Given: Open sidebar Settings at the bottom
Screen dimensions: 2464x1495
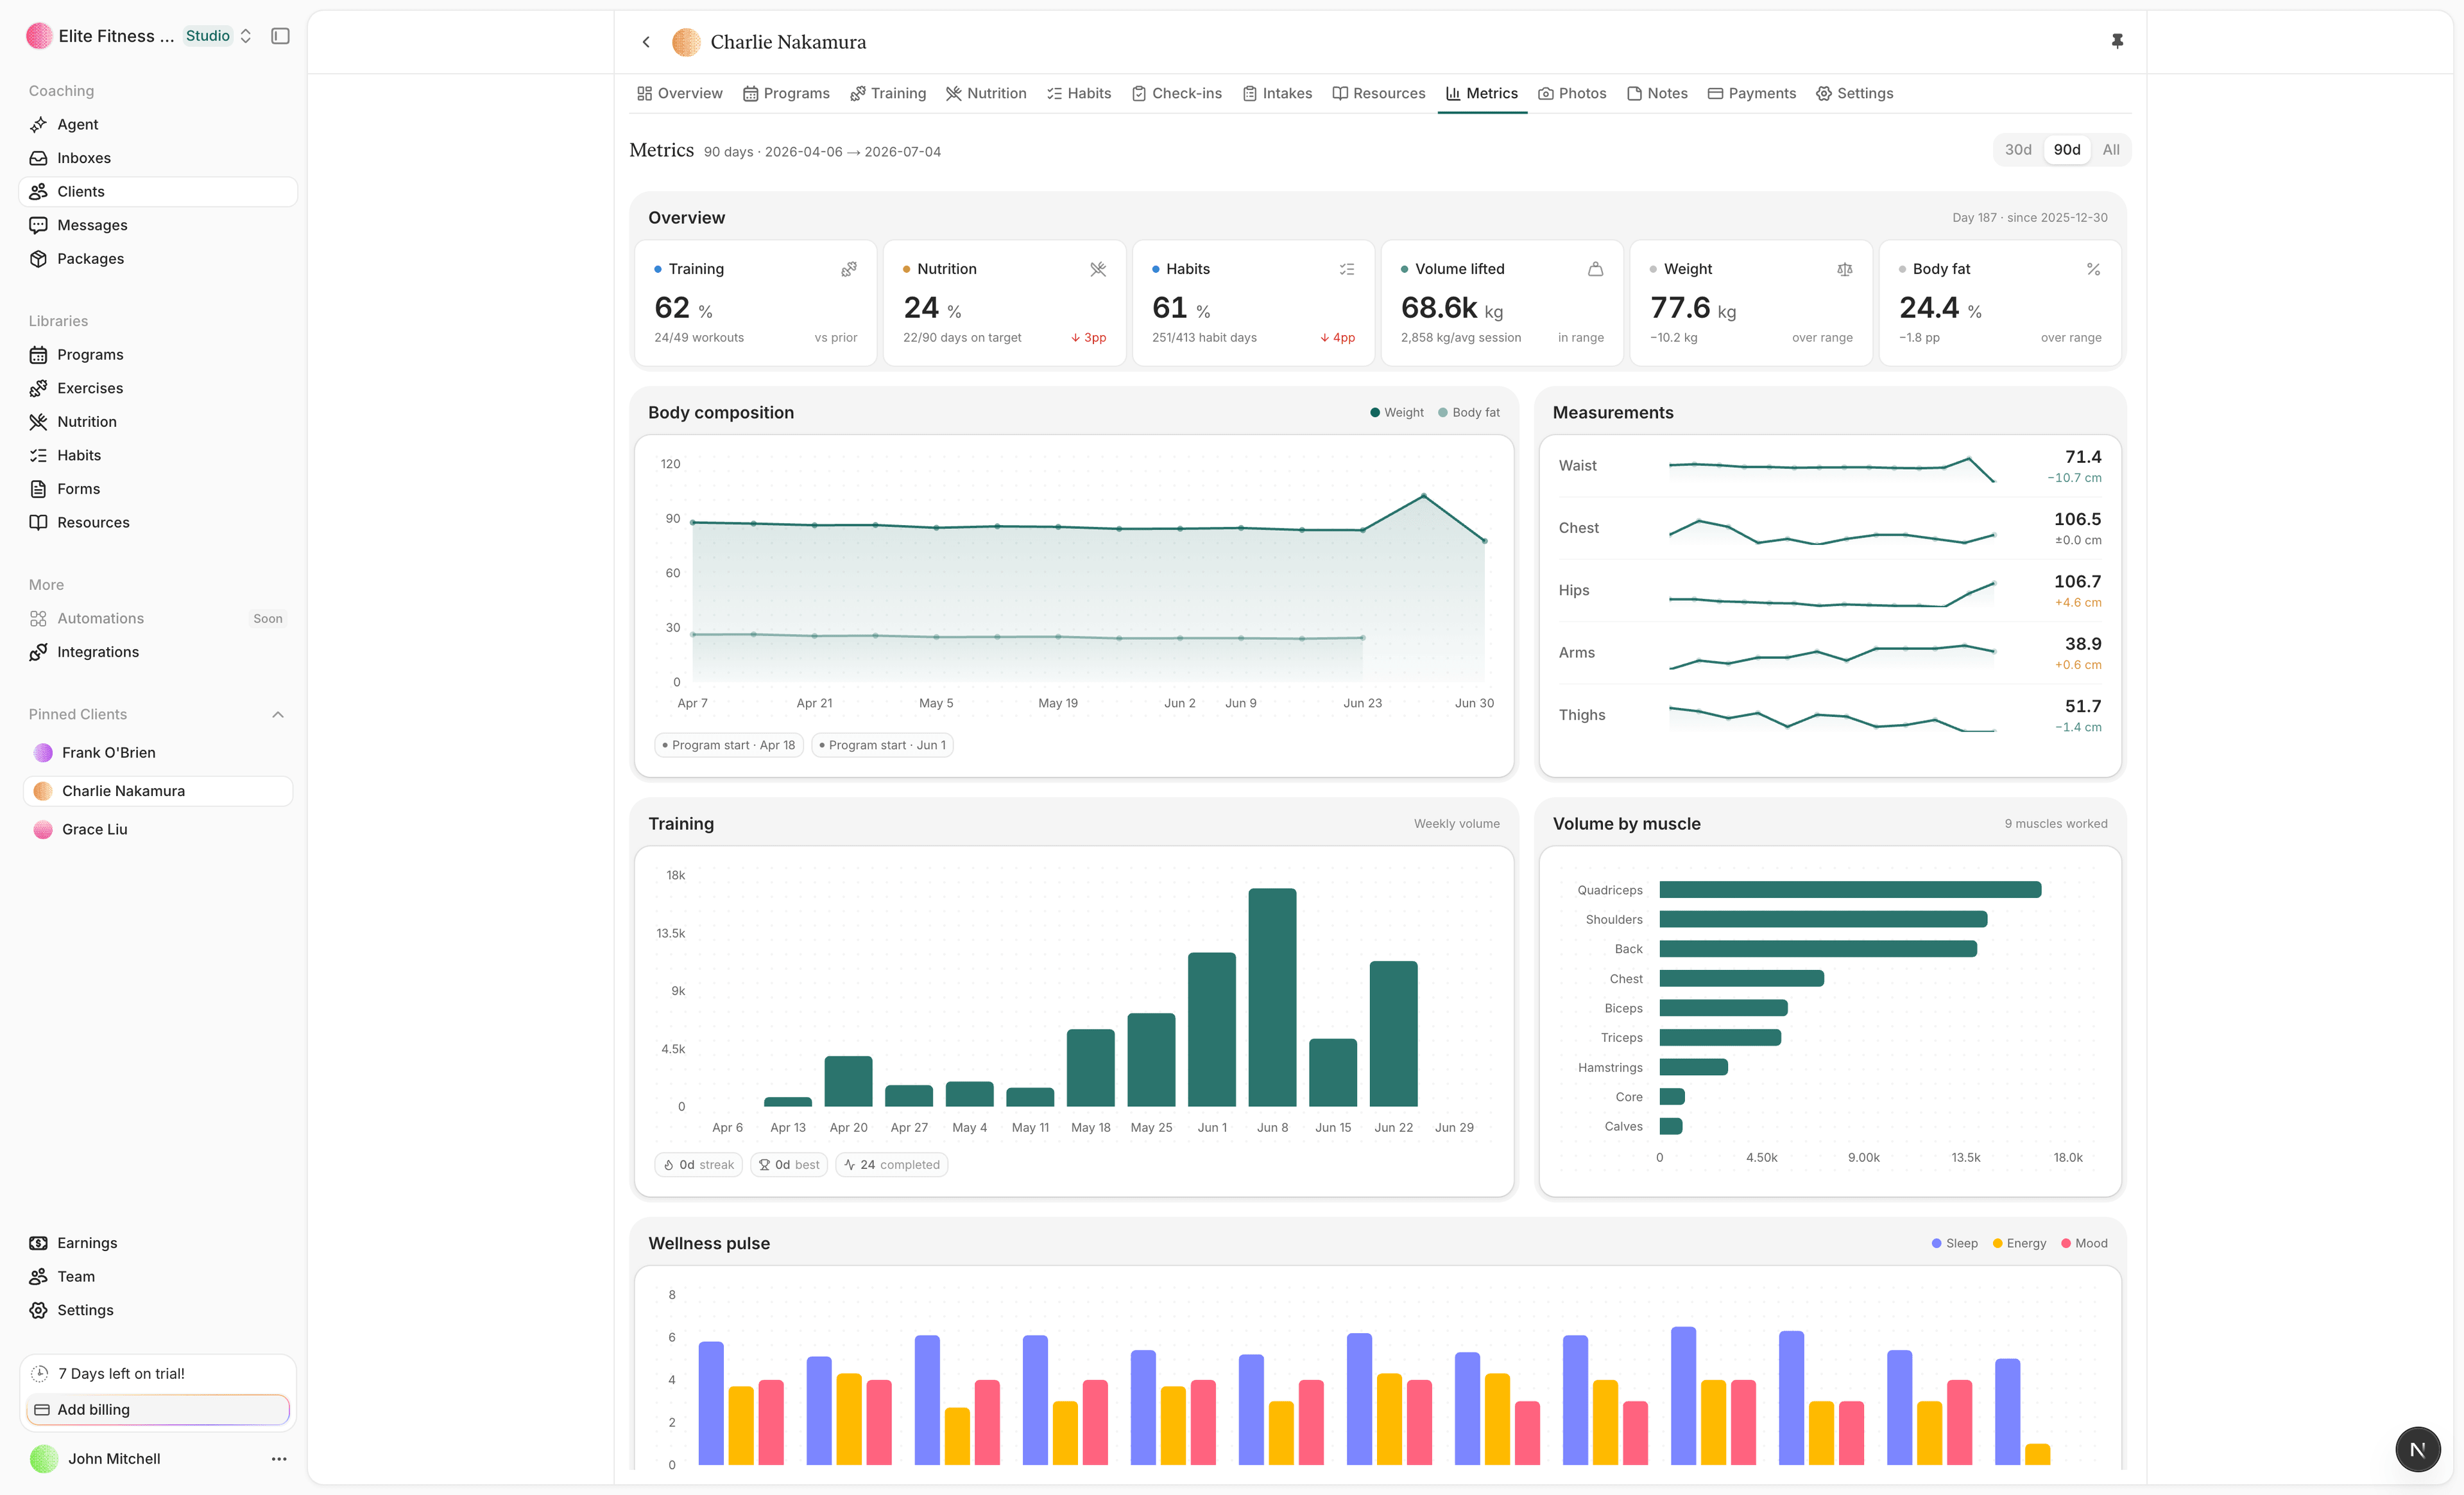Looking at the screenshot, I should click(x=158, y=1310).
